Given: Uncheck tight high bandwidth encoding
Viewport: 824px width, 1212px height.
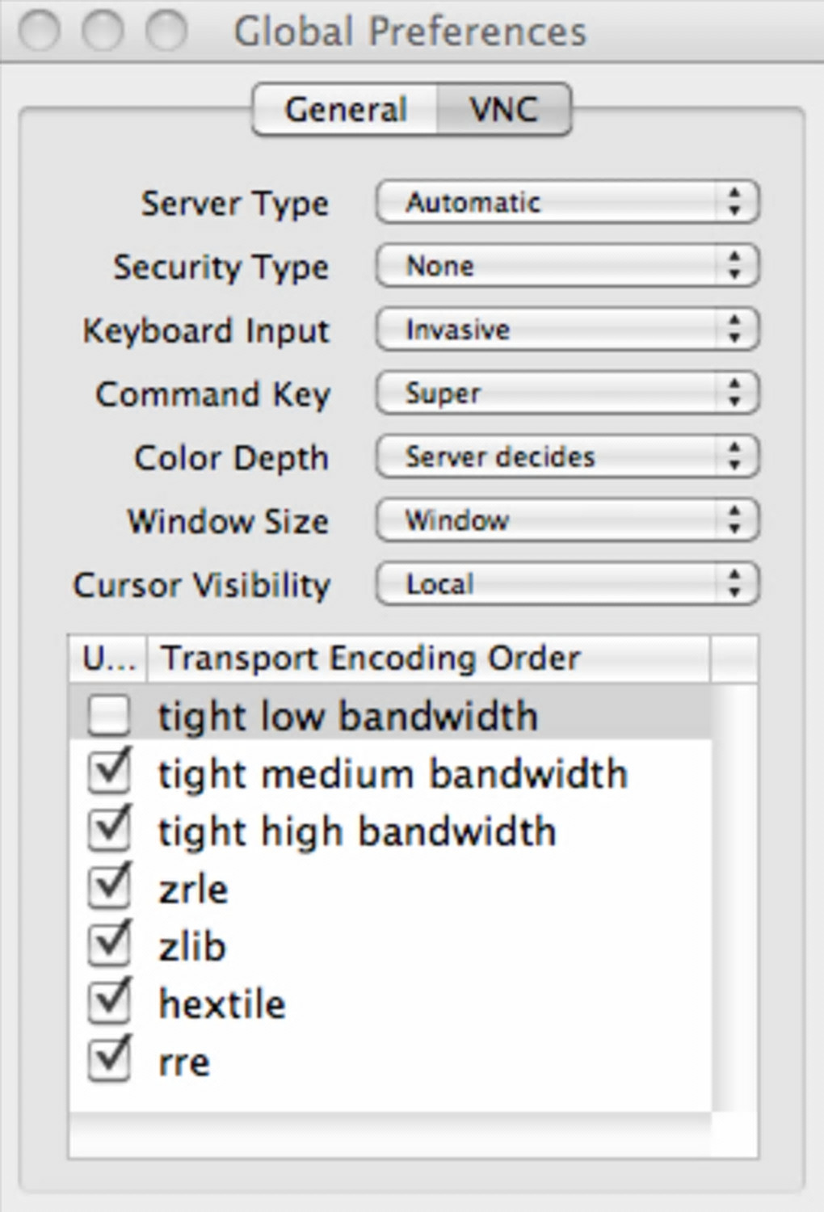Looking at the screenshot, I should point(109,831).
